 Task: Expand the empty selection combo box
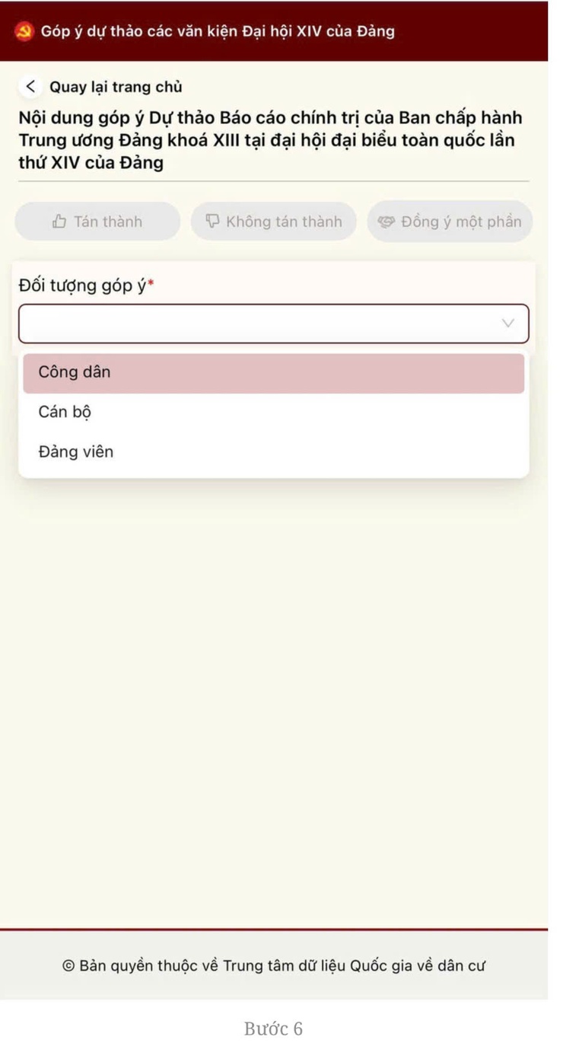coord(274,323)
